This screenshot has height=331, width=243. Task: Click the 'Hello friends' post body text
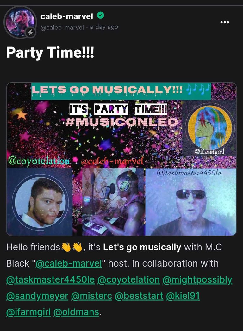[33, 247]
